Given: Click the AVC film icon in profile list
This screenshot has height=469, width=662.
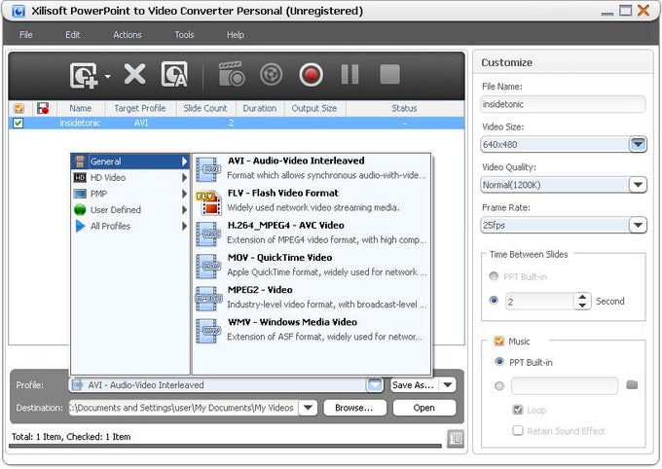Looking at the screenshot, I should [208, 234].
